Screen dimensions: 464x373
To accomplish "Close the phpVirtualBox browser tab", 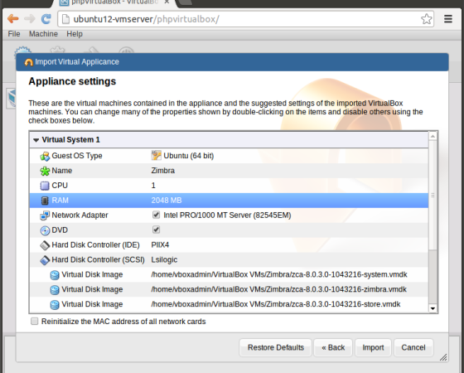I will (x=167, y=2).
